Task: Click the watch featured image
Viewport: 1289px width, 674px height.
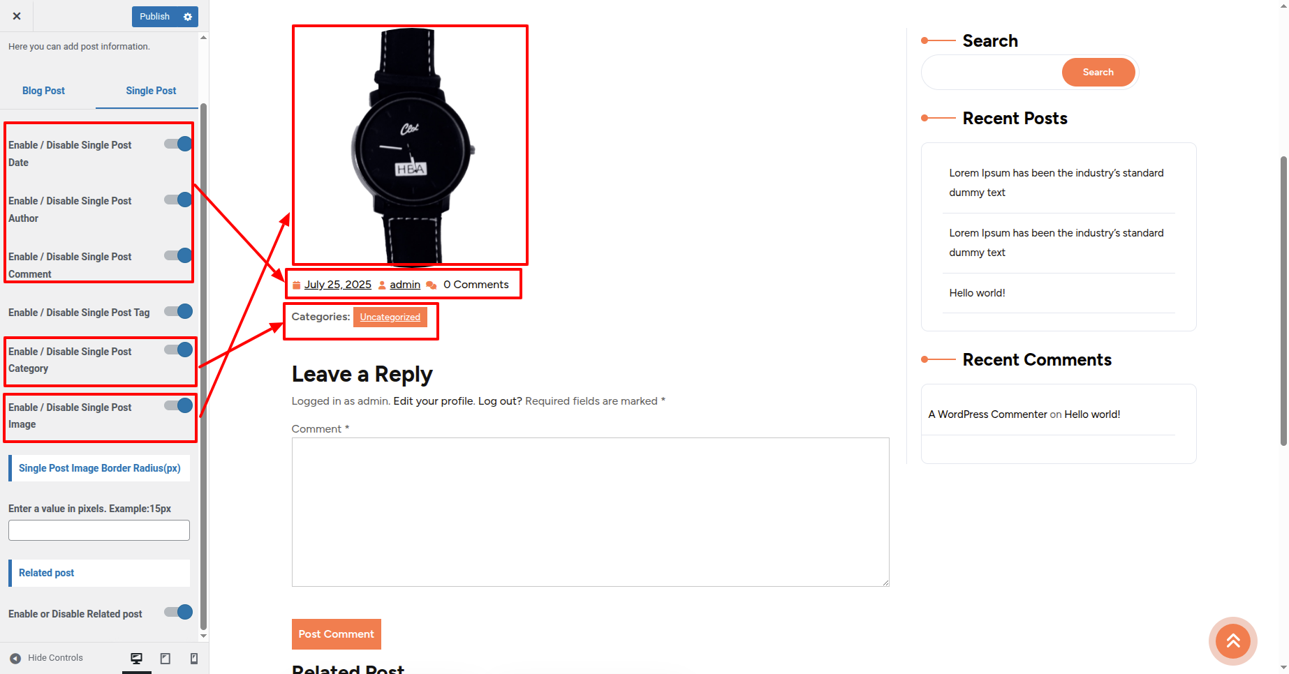Action: pyautogui.click(x=410, y=145)
